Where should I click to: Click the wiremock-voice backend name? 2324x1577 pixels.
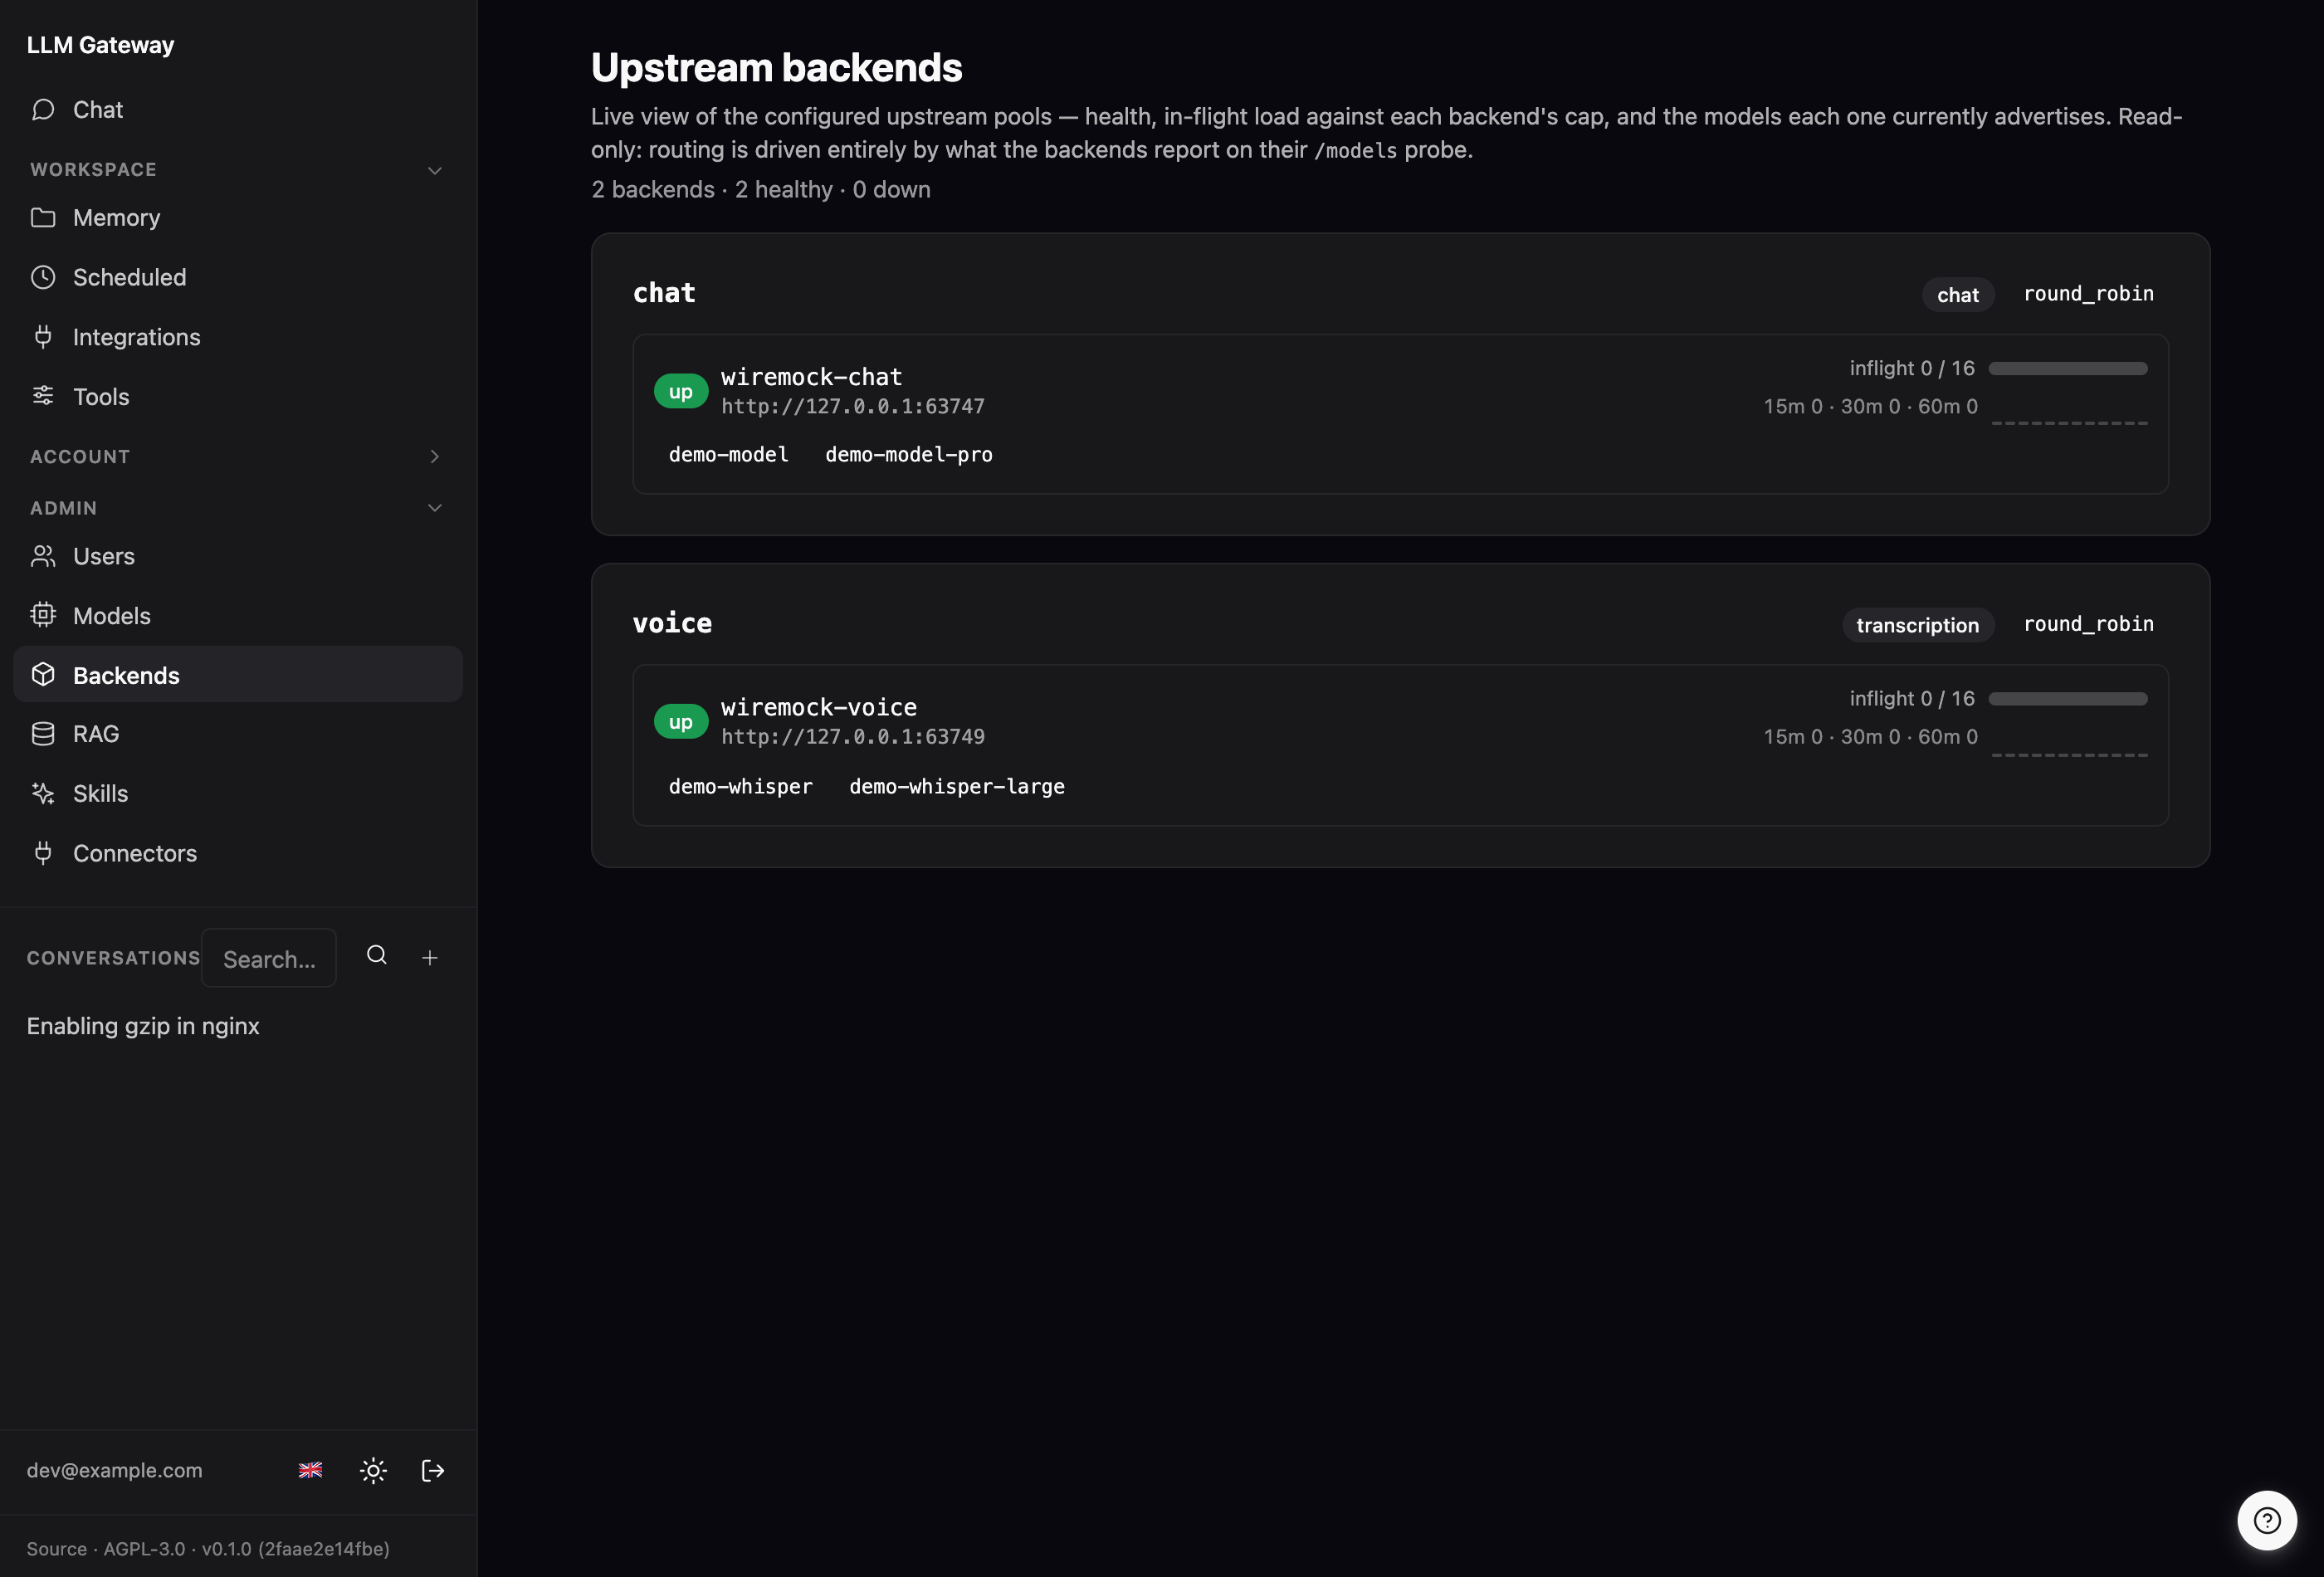818,707
